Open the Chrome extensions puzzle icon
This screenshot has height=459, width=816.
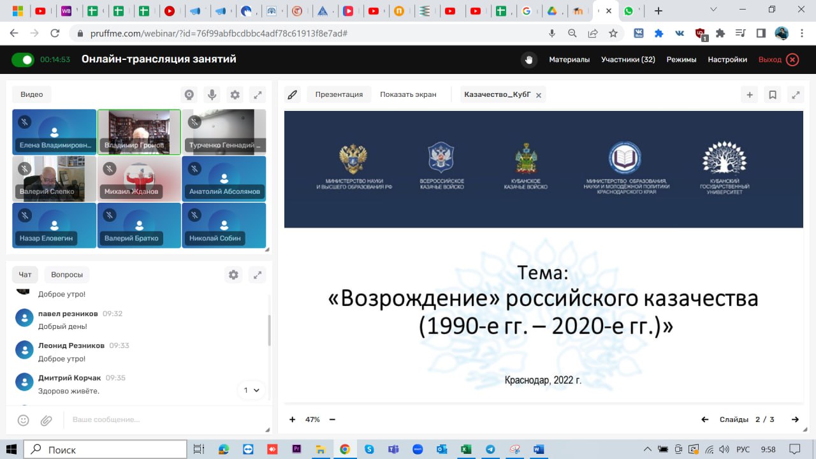721,33
